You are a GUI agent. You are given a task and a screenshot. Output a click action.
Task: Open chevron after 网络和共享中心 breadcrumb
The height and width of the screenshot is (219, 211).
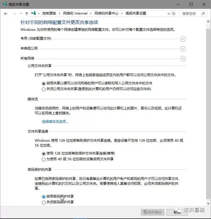(122, 14)
